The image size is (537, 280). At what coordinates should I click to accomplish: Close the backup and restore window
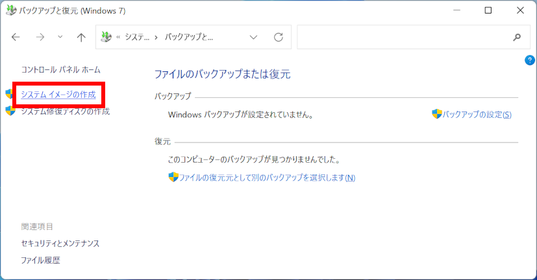click(520, 10)
